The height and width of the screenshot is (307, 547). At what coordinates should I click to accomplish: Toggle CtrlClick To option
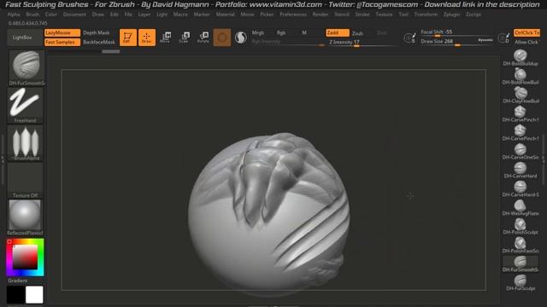click(526, 32)
